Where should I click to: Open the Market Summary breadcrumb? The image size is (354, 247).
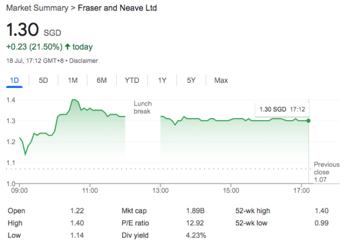point(34,9)
